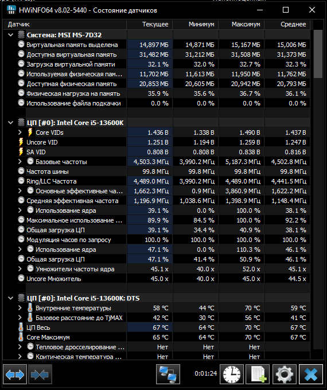Expand the Основные эффективные частоты row

point(20,191)
